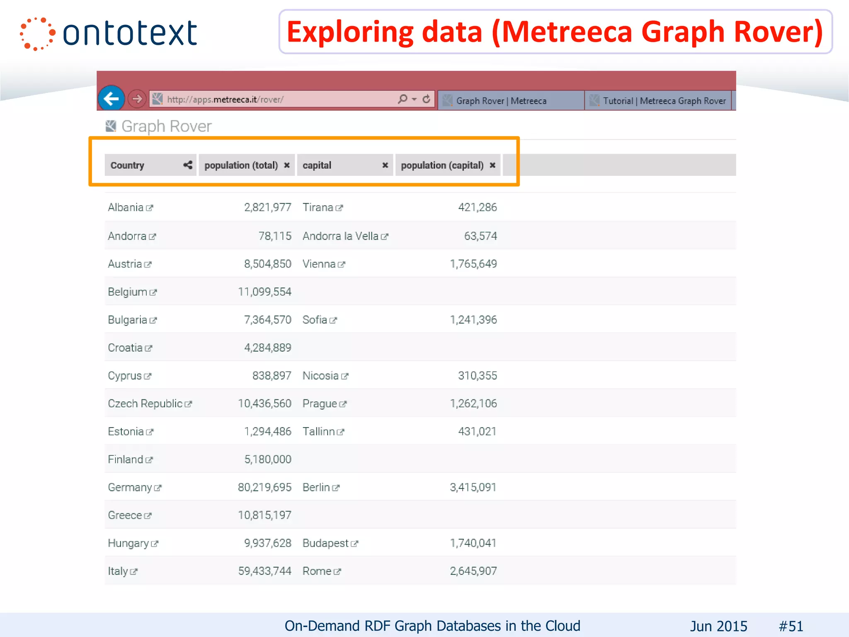Select population value 10,436,560
The image size is (849, 637).
264,404
